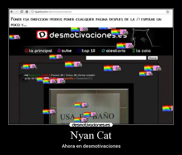
Task: Click the USA EL BAÑO poster image
Action: 89,106
